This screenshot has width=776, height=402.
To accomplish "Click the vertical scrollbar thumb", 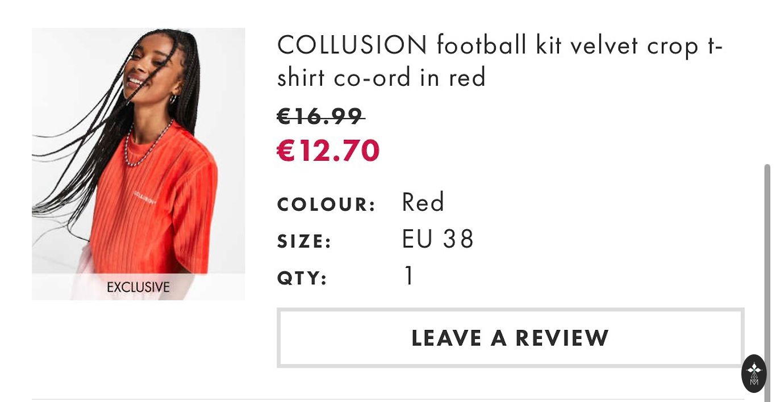I will [x=767, y=256].
